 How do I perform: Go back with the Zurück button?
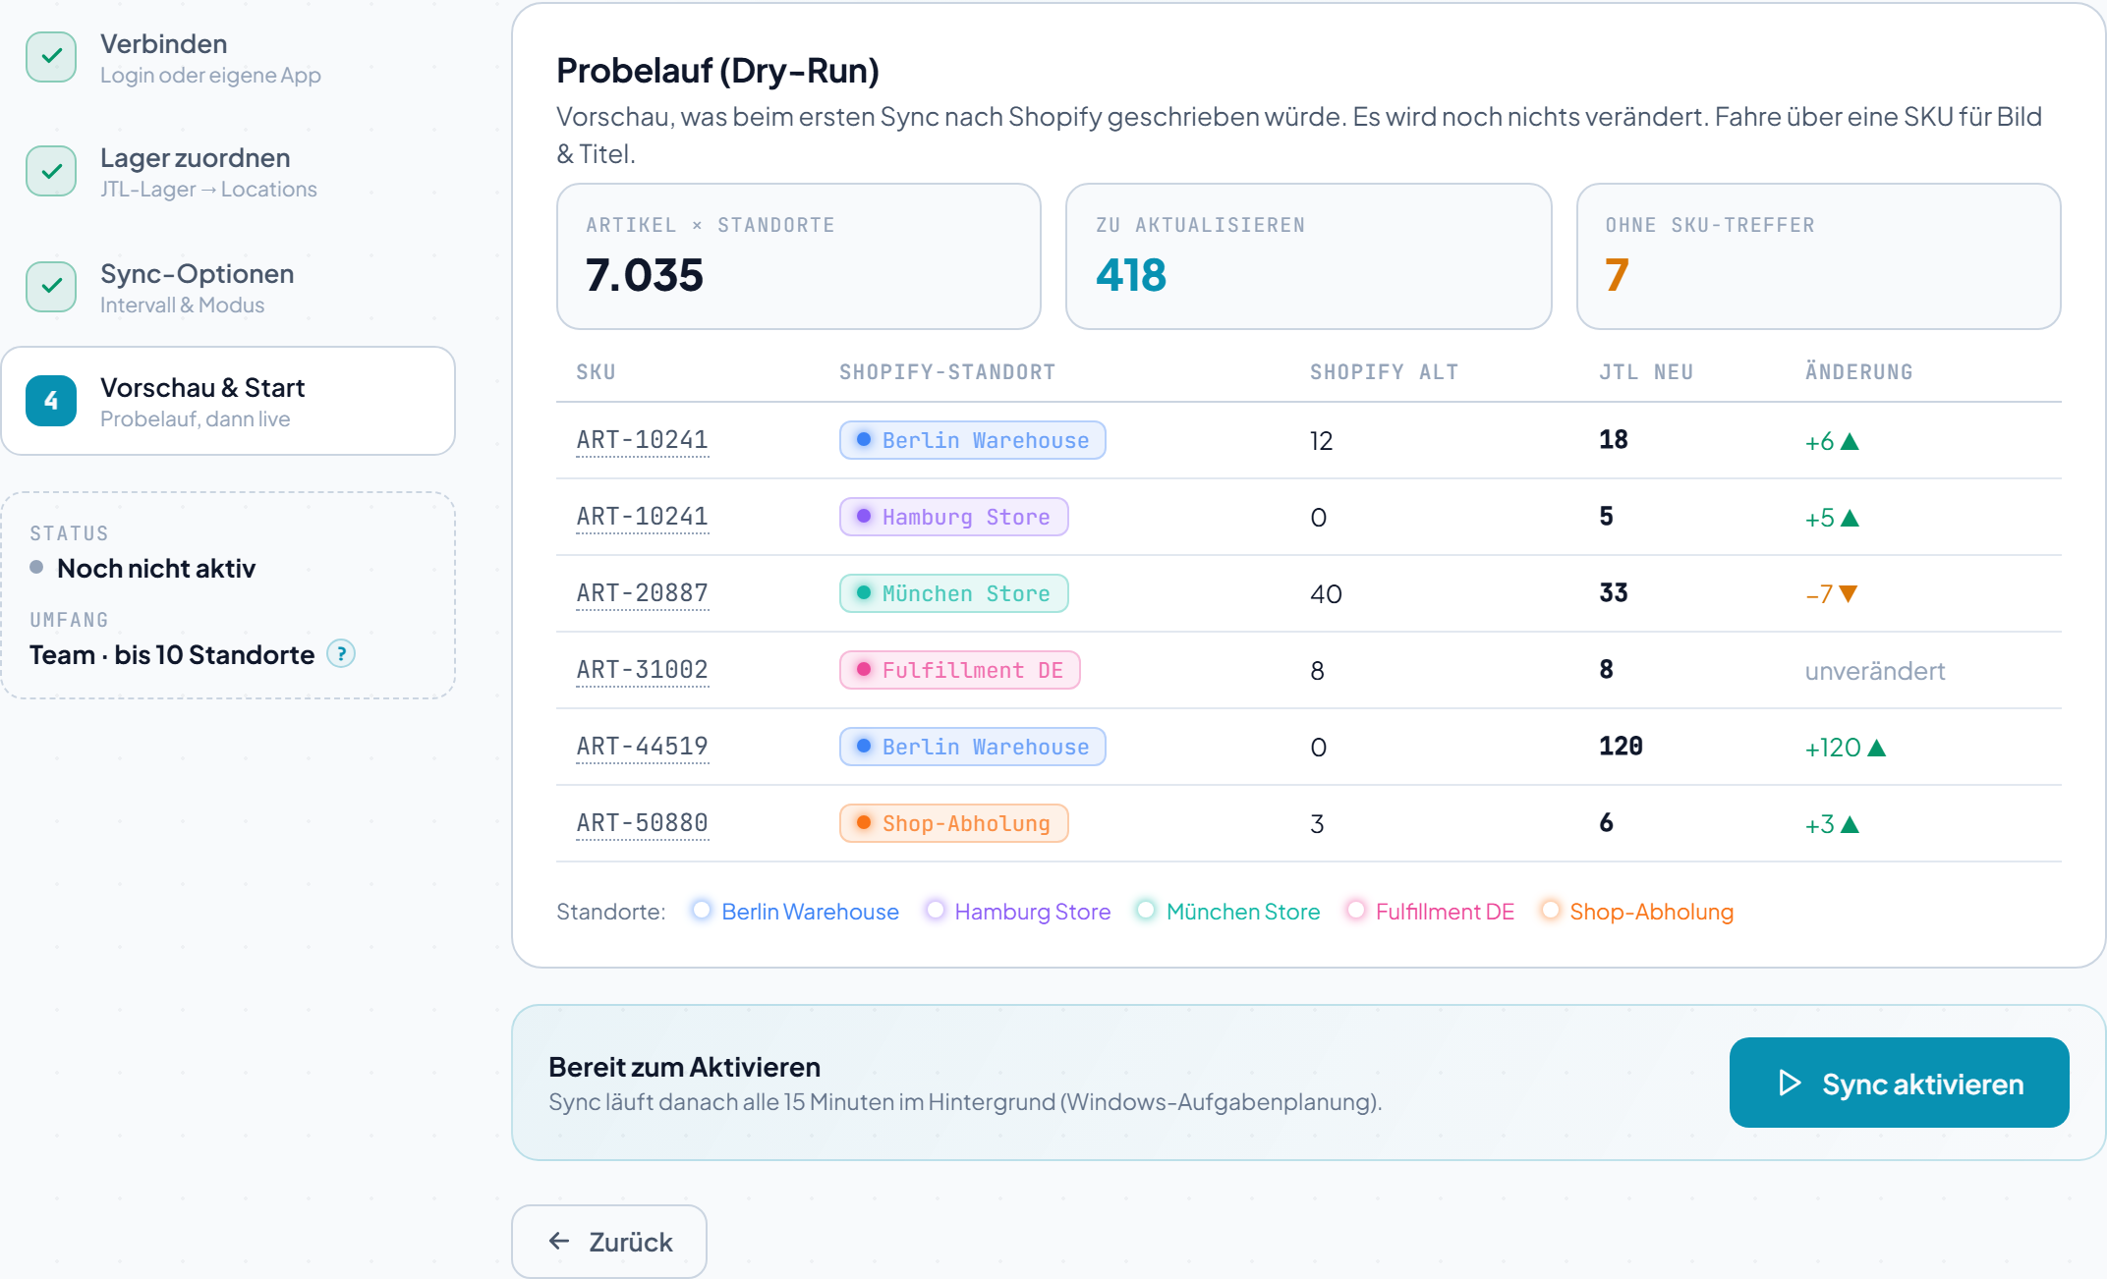pyautogui.click(x=609, y=1242)
